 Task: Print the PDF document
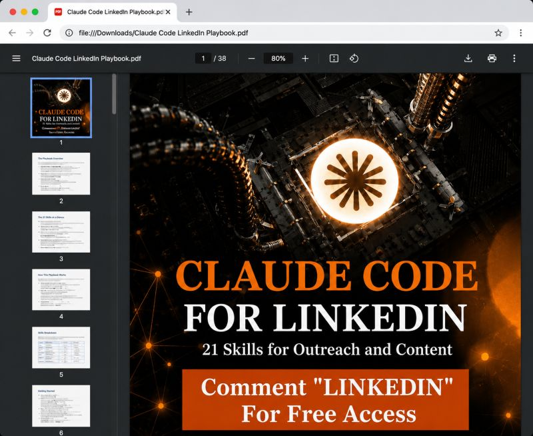click(492, 59)
